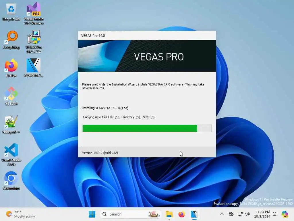Select the VEGAS Pro 14.0.0.252 installer icon
This screenshot has width=294, height=221.
coord(34,42)
